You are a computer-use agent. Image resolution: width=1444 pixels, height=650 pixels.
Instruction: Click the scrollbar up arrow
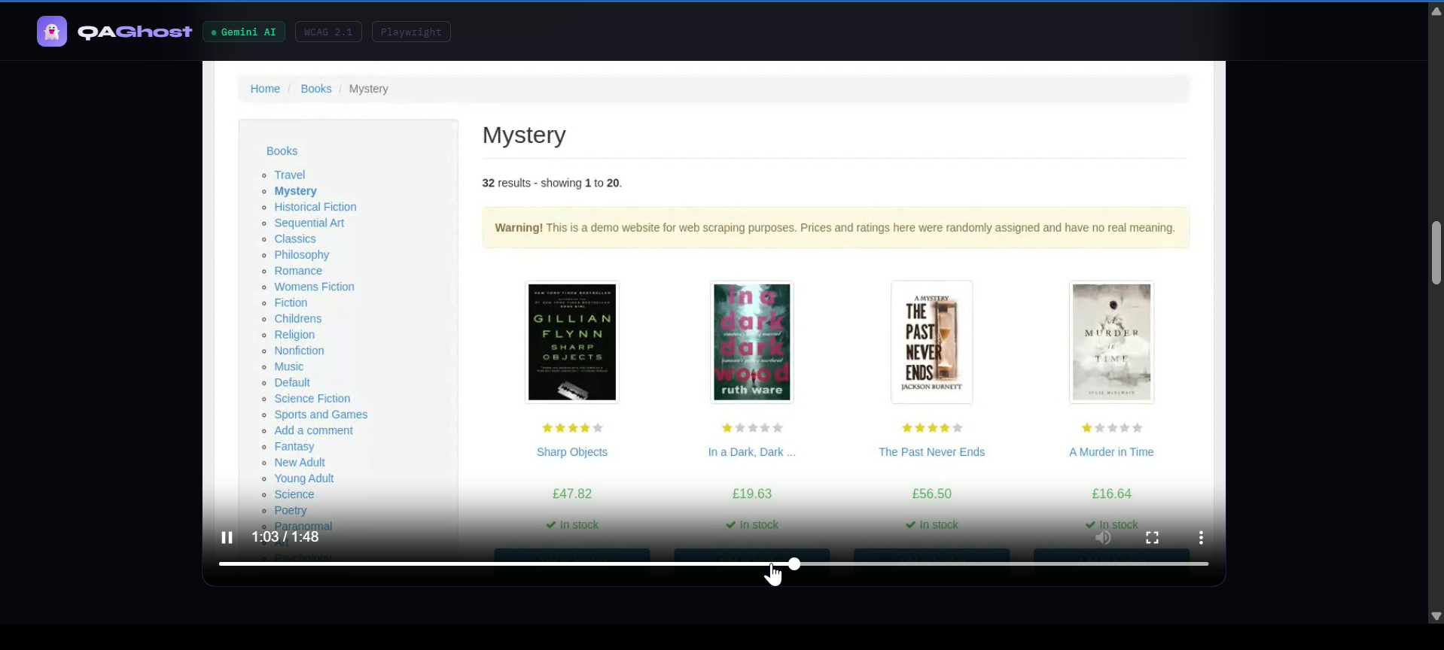pyautogui.click(x=1436, y=11)
